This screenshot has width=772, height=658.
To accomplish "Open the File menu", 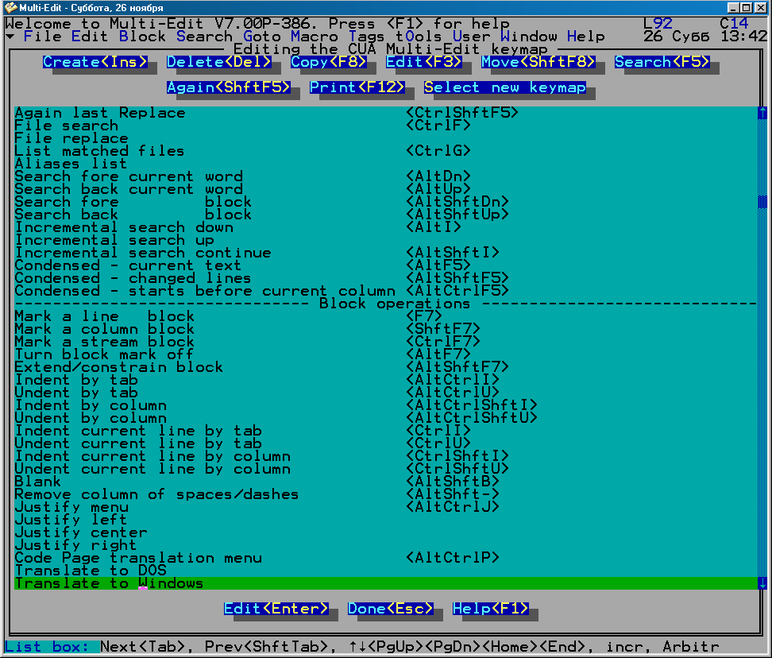I will click(x=42, y=37).
